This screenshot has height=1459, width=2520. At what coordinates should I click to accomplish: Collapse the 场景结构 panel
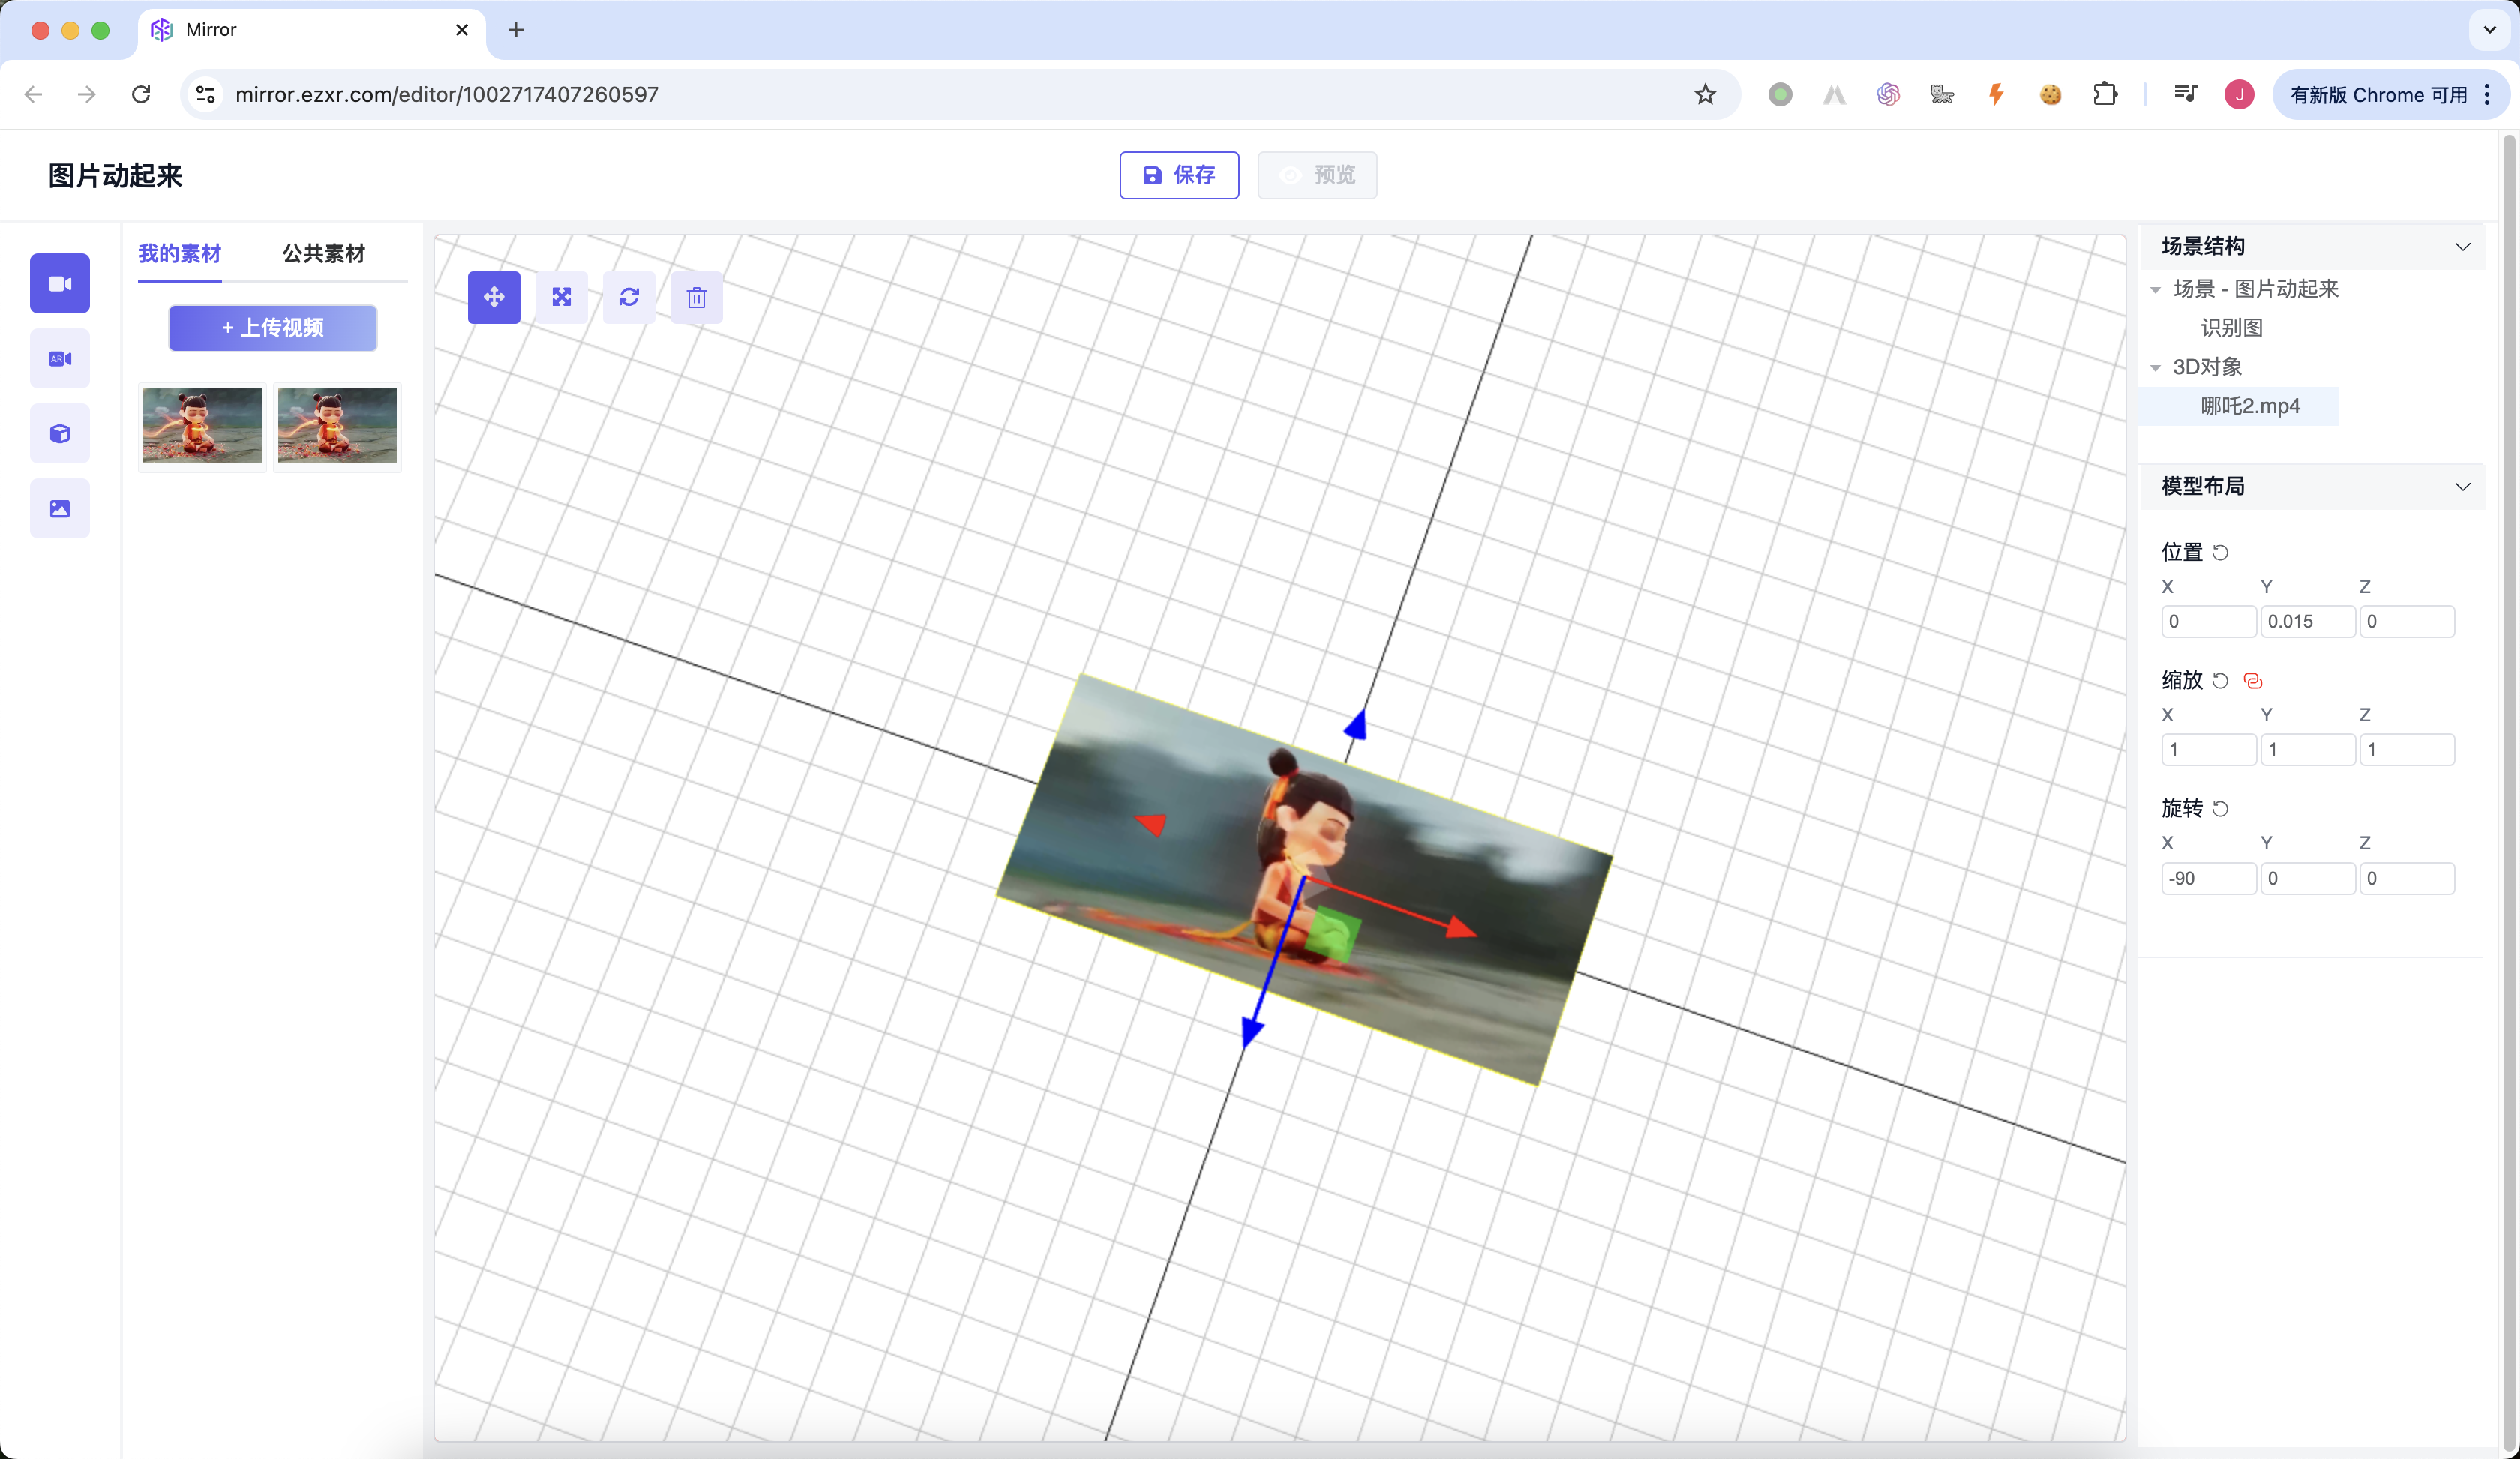click(2462, 247)
